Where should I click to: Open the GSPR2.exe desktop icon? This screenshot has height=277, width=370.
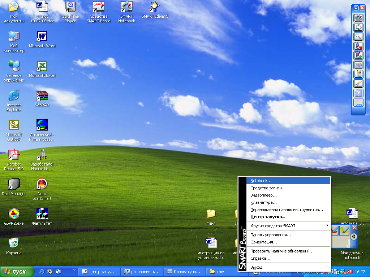pos(14,217)
